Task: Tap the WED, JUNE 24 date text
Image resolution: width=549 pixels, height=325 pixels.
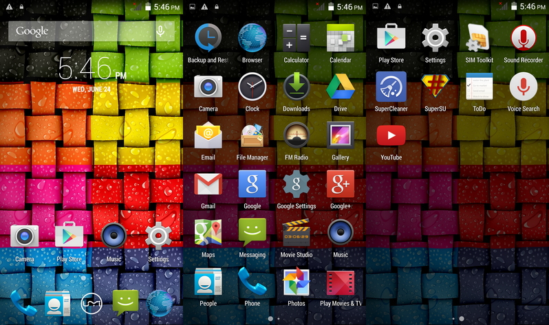Action: pos(91,89)
